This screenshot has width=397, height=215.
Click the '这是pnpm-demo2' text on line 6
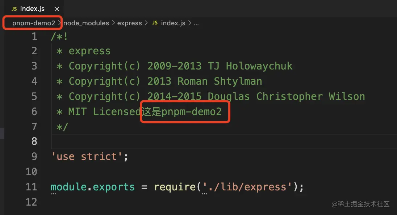tap(181, 111)
